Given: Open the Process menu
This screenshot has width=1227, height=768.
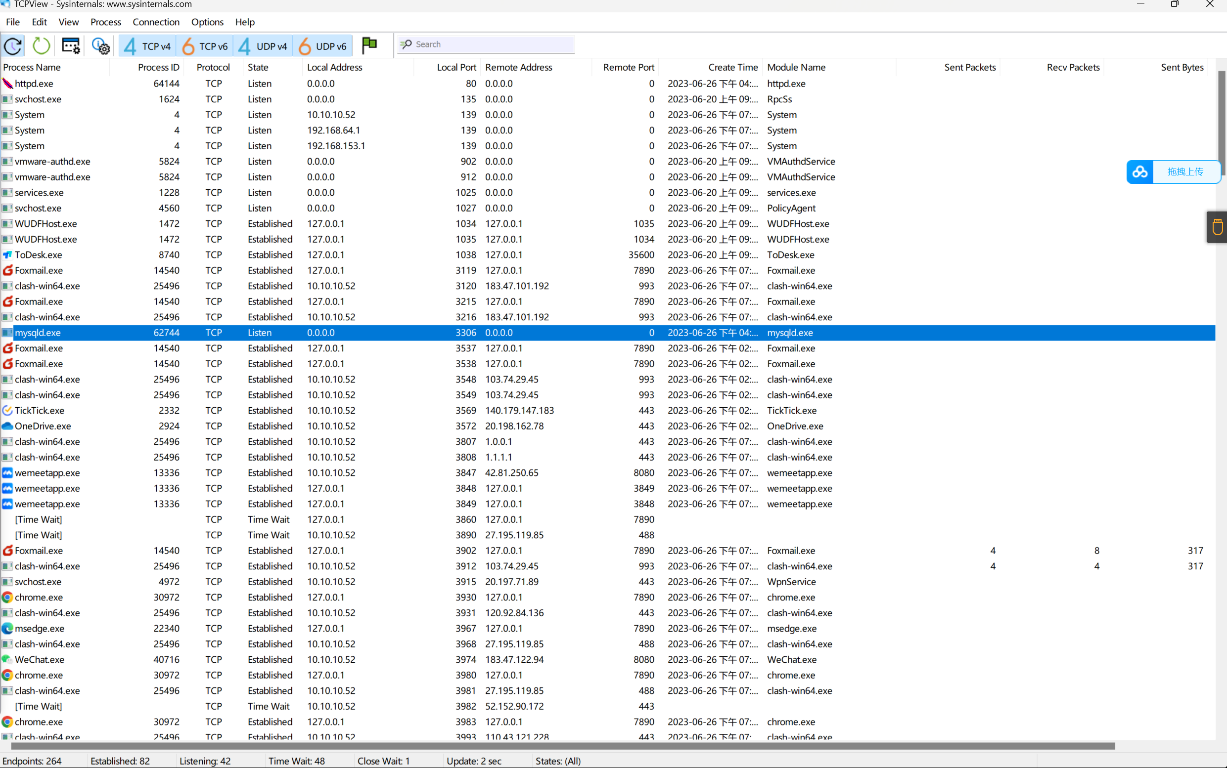Looking at the screenshot, I should click(x=105, y=22).
